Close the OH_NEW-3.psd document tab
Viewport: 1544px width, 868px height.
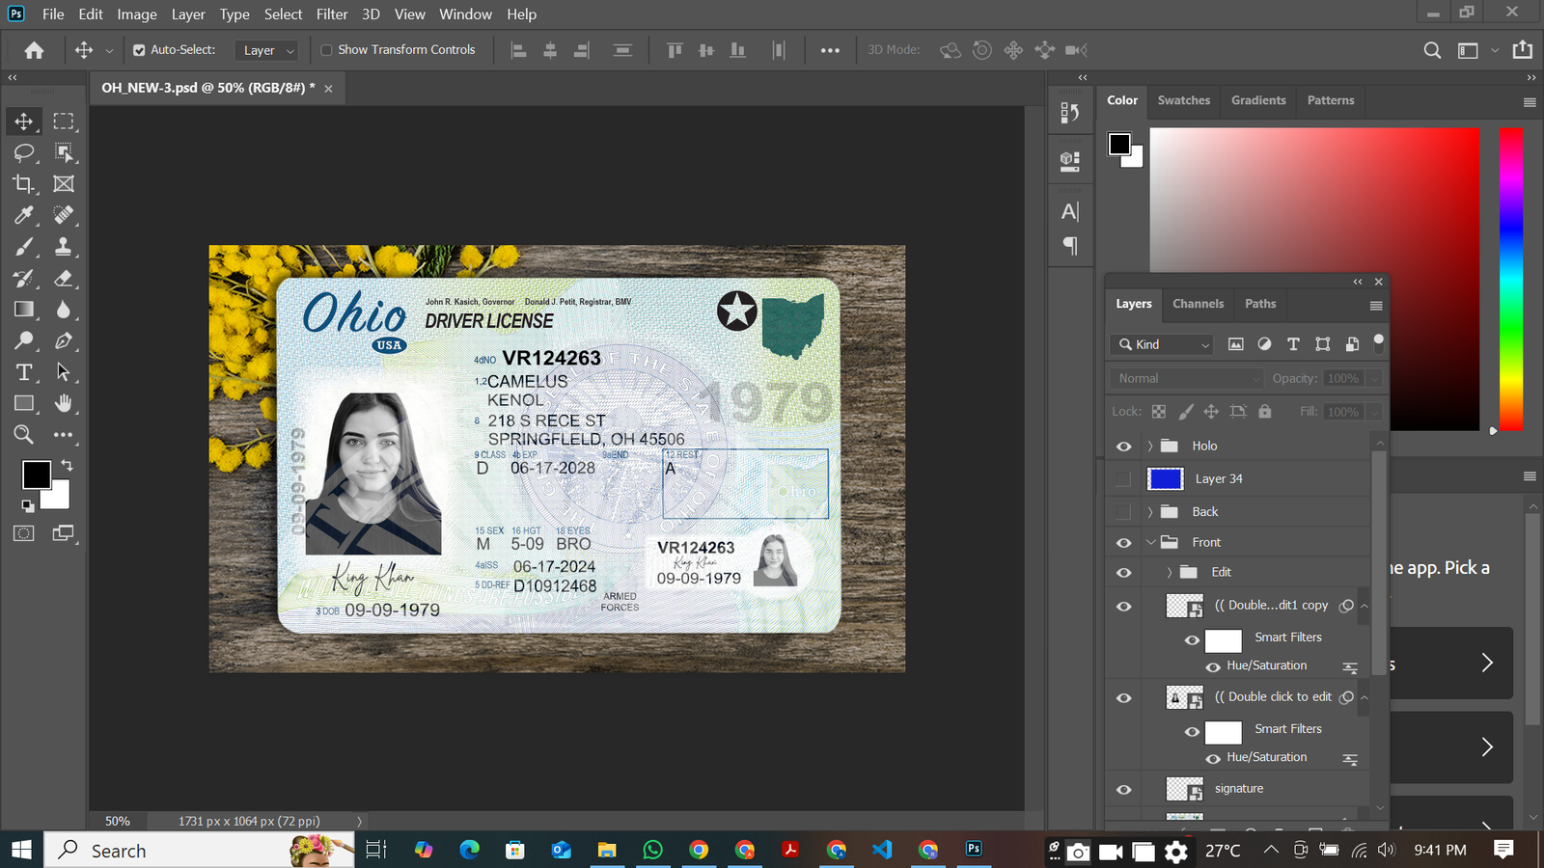click(x=328, y=89)
